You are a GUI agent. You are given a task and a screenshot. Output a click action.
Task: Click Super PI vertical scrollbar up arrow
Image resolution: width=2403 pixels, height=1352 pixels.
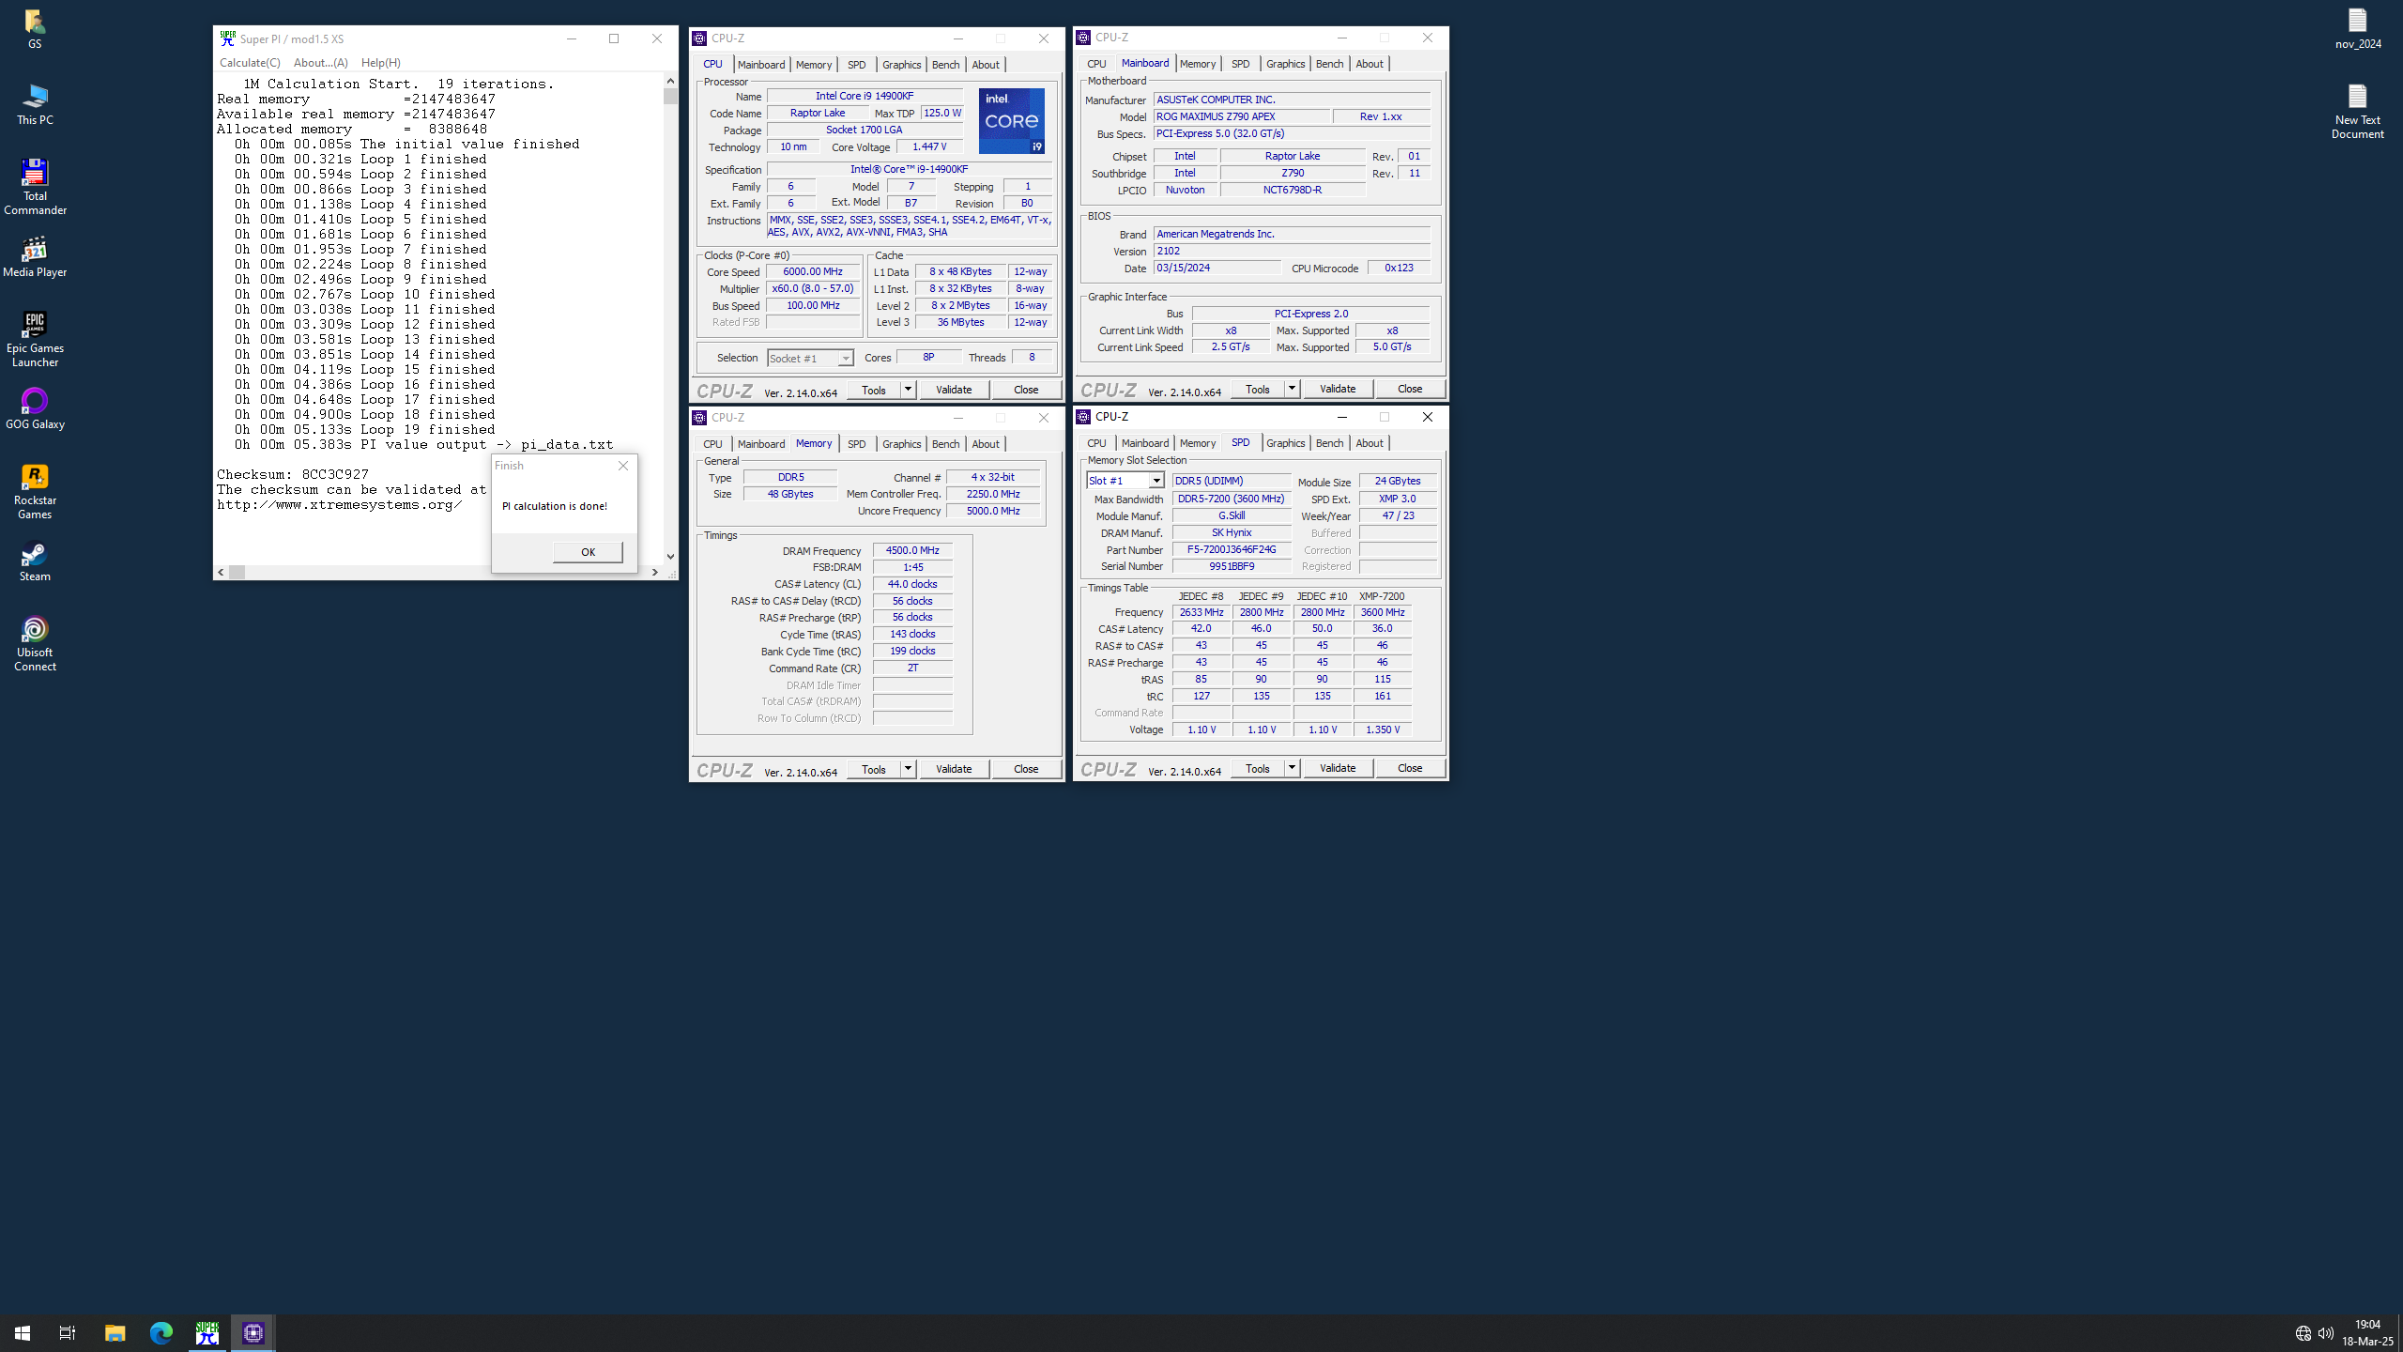click(670, 81)
